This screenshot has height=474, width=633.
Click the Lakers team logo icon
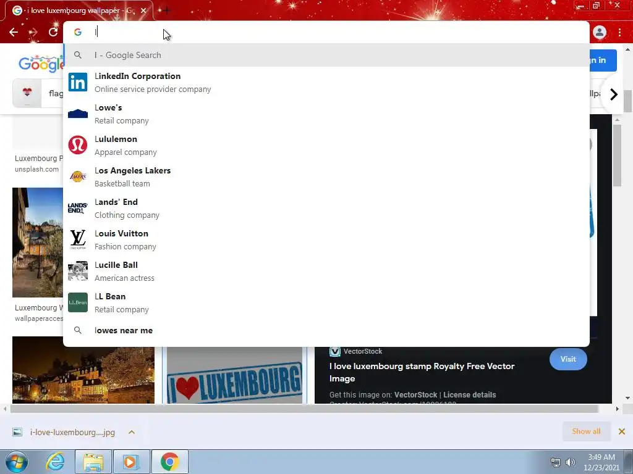(78, 177)
